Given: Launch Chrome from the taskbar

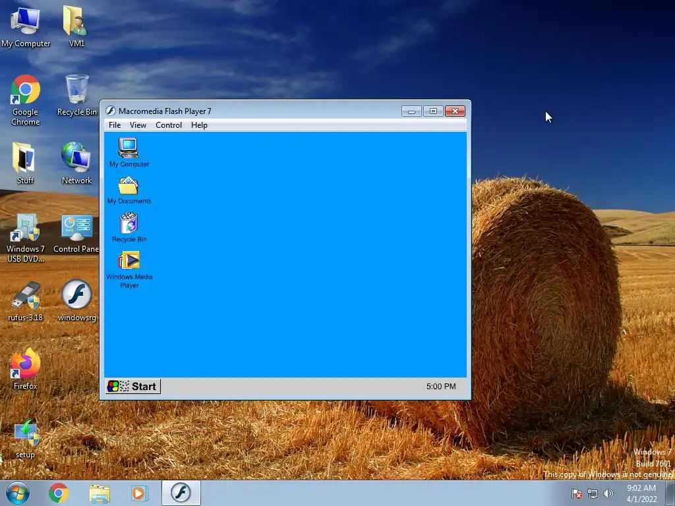Looking at the screenshot, I should coord(59,493).
